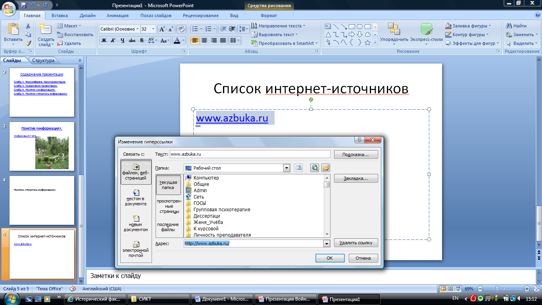
Task: Click Удалить ссылку button
Action: (356, 243)
